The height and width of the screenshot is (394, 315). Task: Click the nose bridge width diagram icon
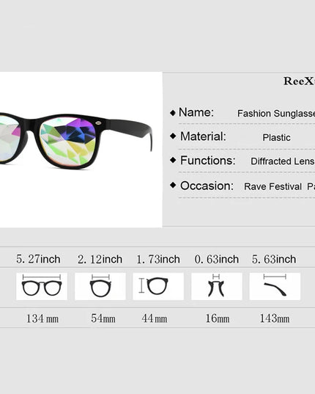click(217, 286)
